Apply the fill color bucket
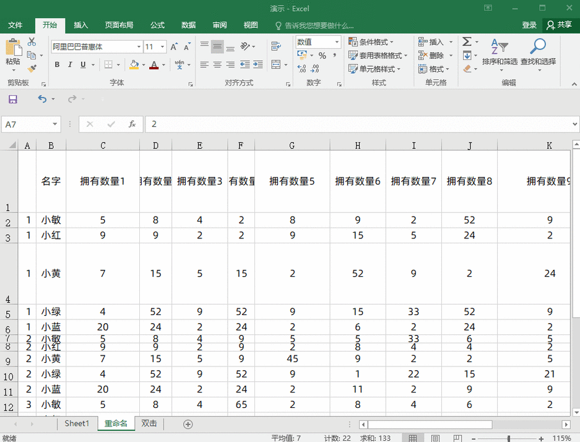The height and width of the screenshot is (442, 580). tap(134, 65)
